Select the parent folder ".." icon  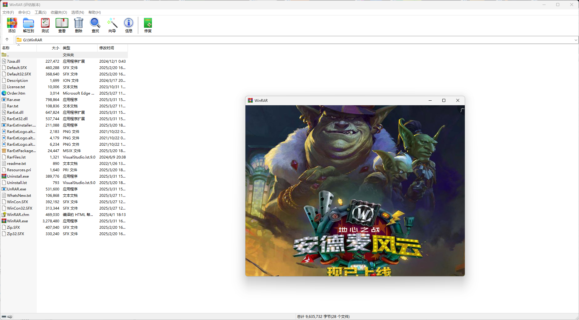(x=4, y=55)
